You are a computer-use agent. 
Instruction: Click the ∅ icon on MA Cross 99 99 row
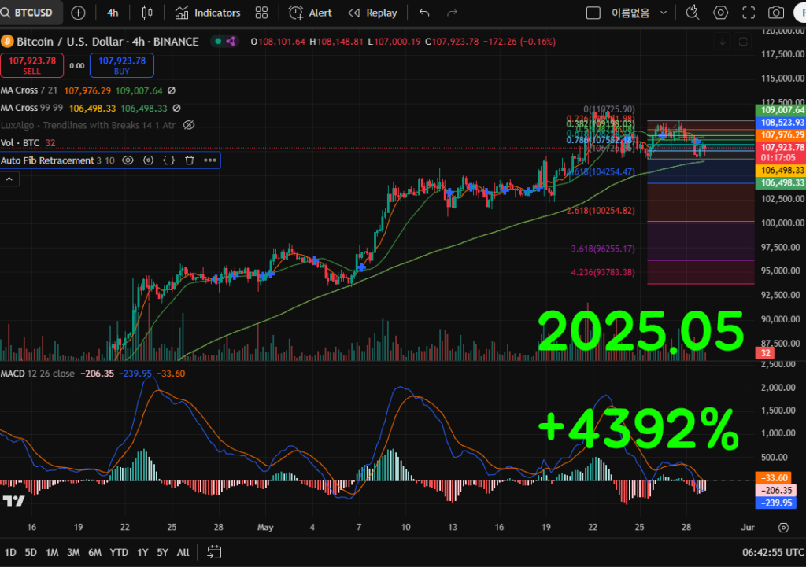pos(177,108)
